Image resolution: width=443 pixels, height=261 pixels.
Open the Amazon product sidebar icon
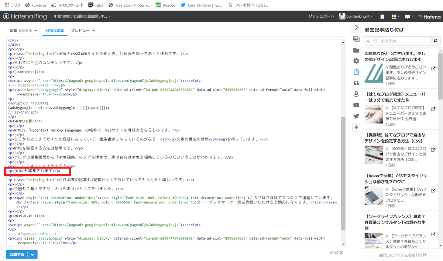point(356,94)
